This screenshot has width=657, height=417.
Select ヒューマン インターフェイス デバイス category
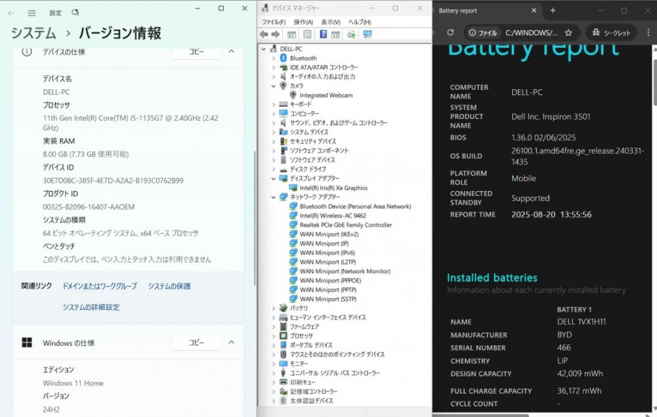pos(328,317)
